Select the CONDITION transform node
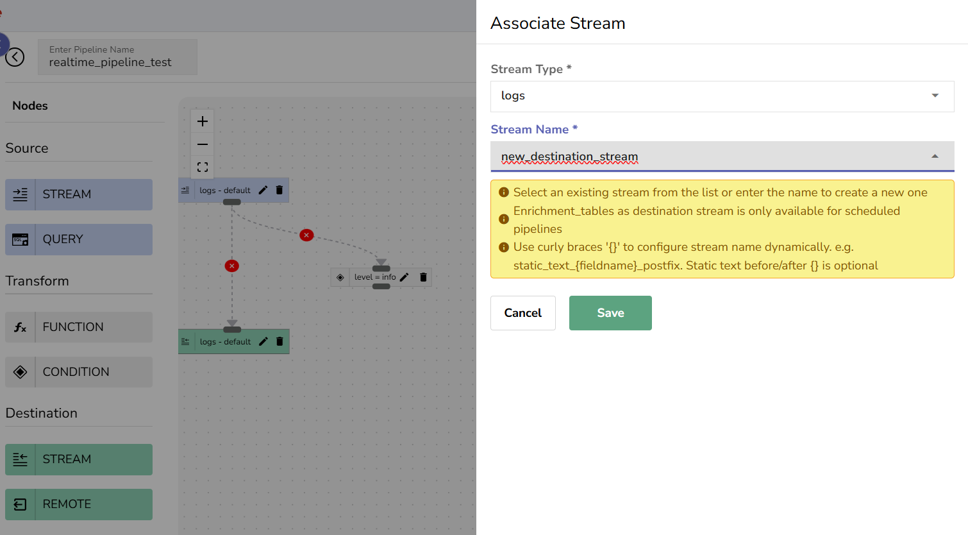This screenshot has height=535, width=968. [79, 372]
